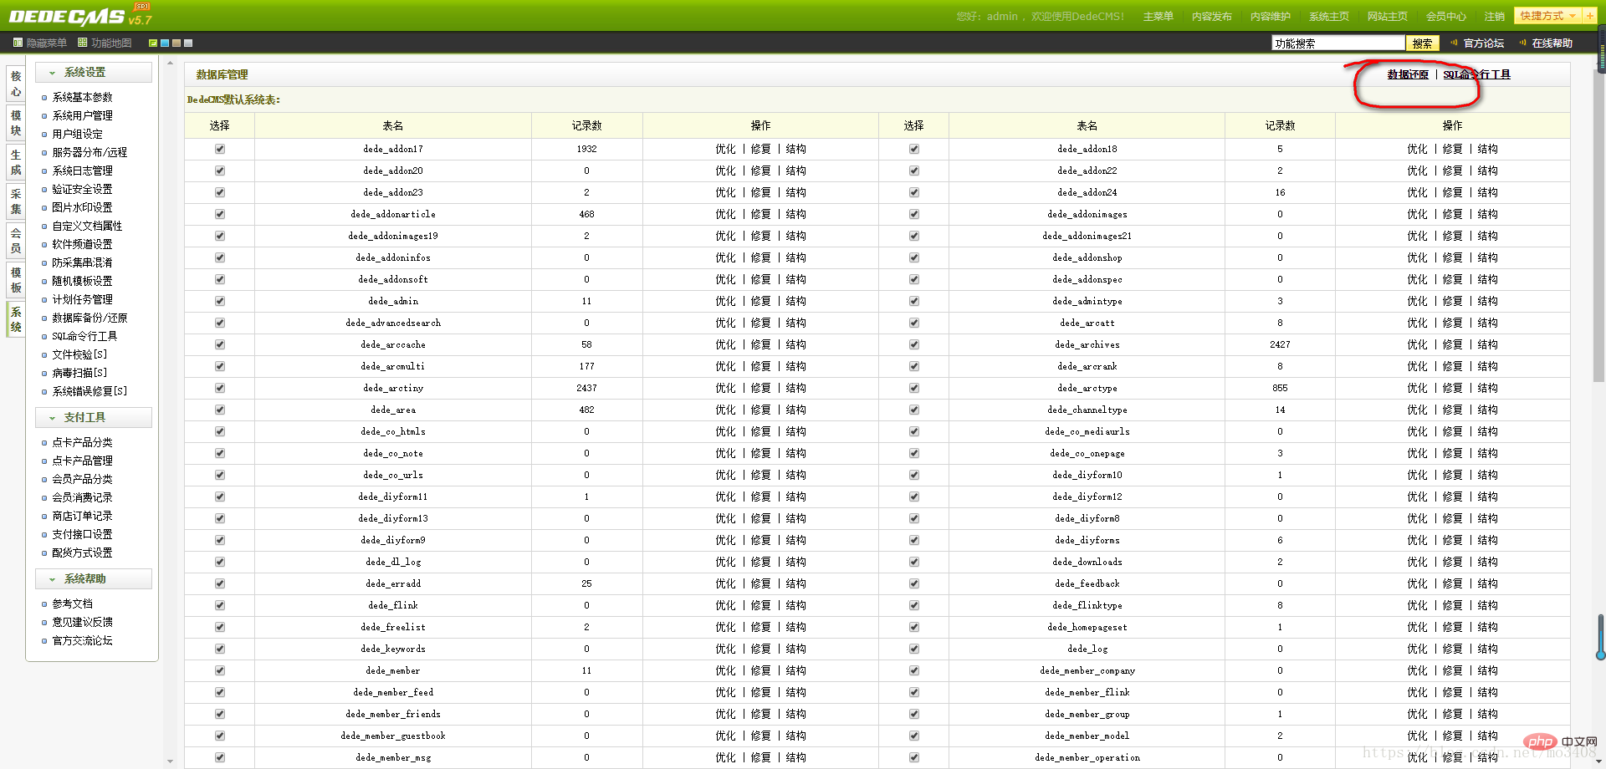Open 官方交流论坛 in sidebar
This screenshot has width=1606, height=769.
tap(82, 641)
